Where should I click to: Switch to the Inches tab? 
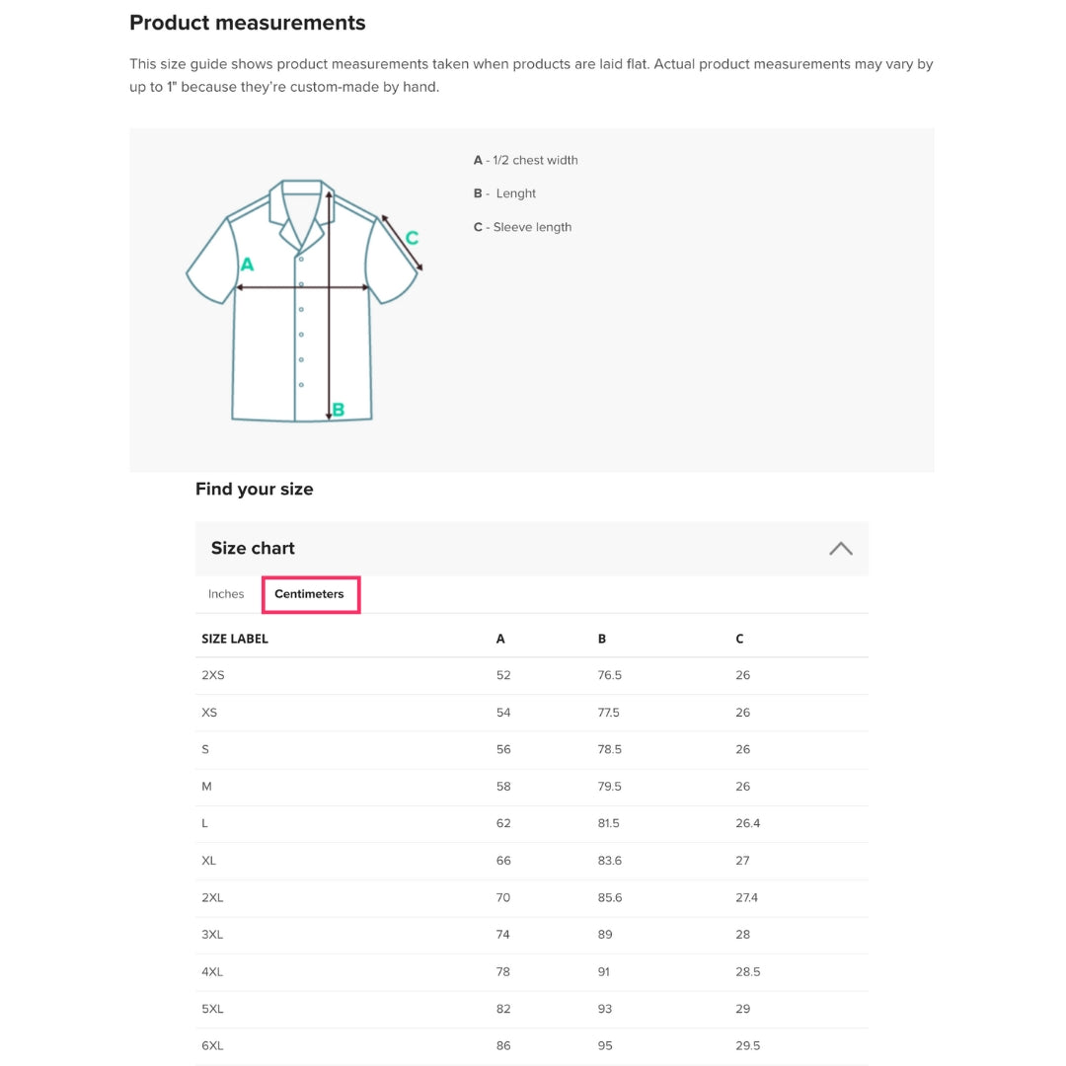click(x=226, y=594)
